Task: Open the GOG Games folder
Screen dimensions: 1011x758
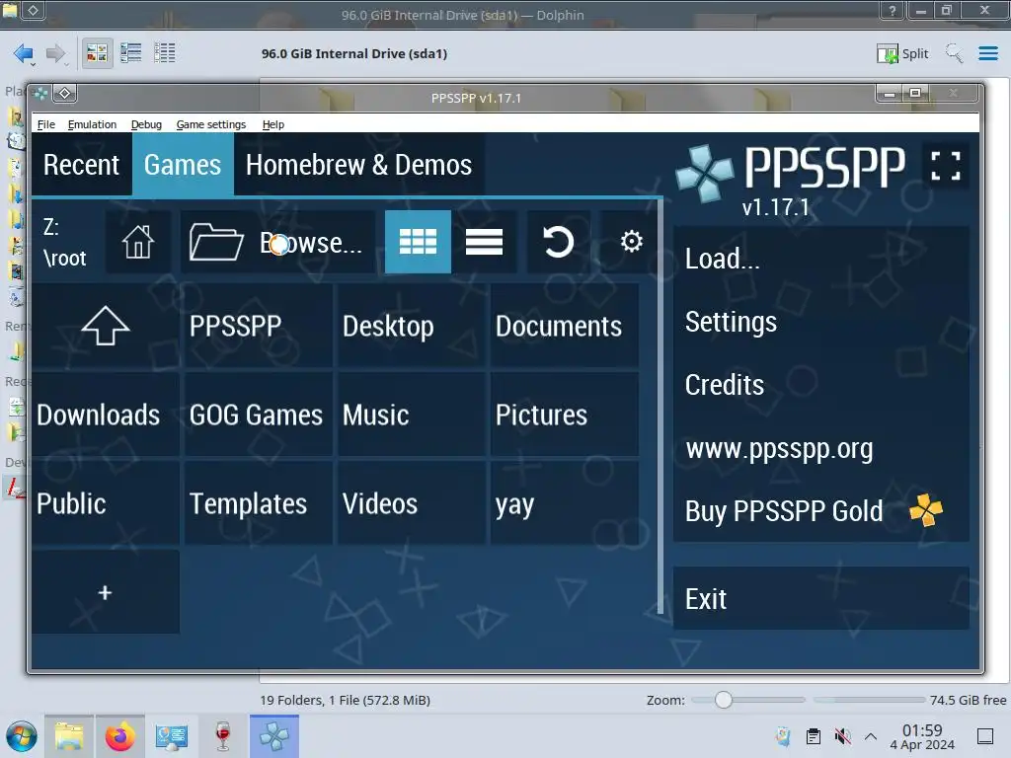Action: coord(258,415)
